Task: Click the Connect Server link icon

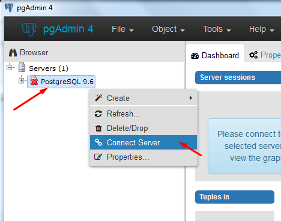Action: click(98, 142)
